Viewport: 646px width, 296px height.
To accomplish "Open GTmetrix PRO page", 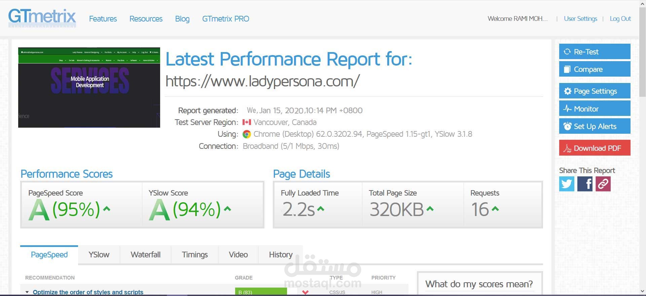I will point(226,19).
